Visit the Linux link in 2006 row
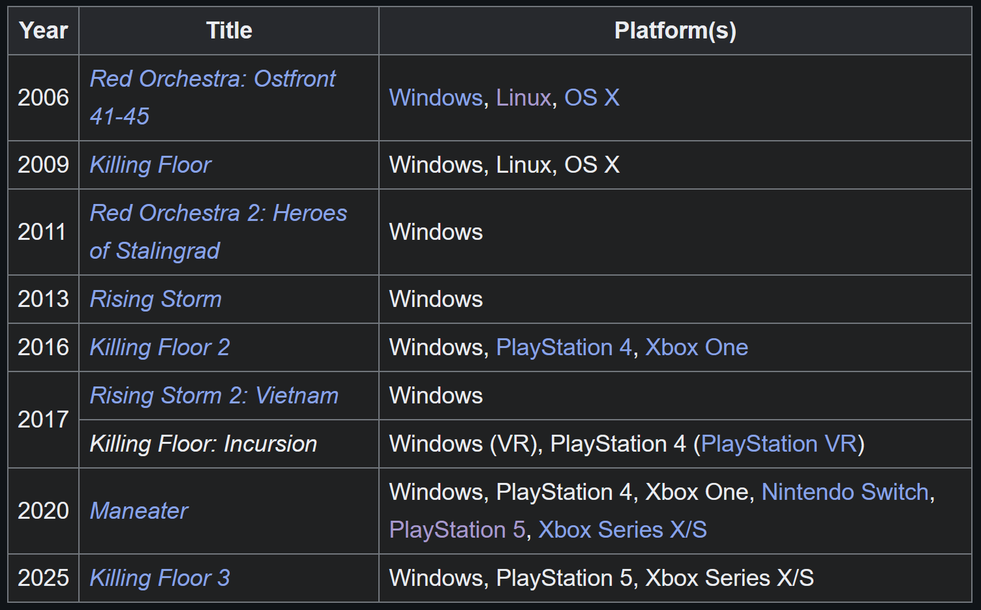This screenshot has width=981, height=610. [524, 98]
